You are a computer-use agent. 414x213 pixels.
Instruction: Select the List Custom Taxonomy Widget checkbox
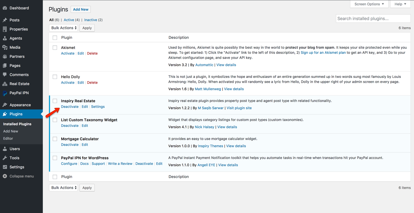point(55,120)
